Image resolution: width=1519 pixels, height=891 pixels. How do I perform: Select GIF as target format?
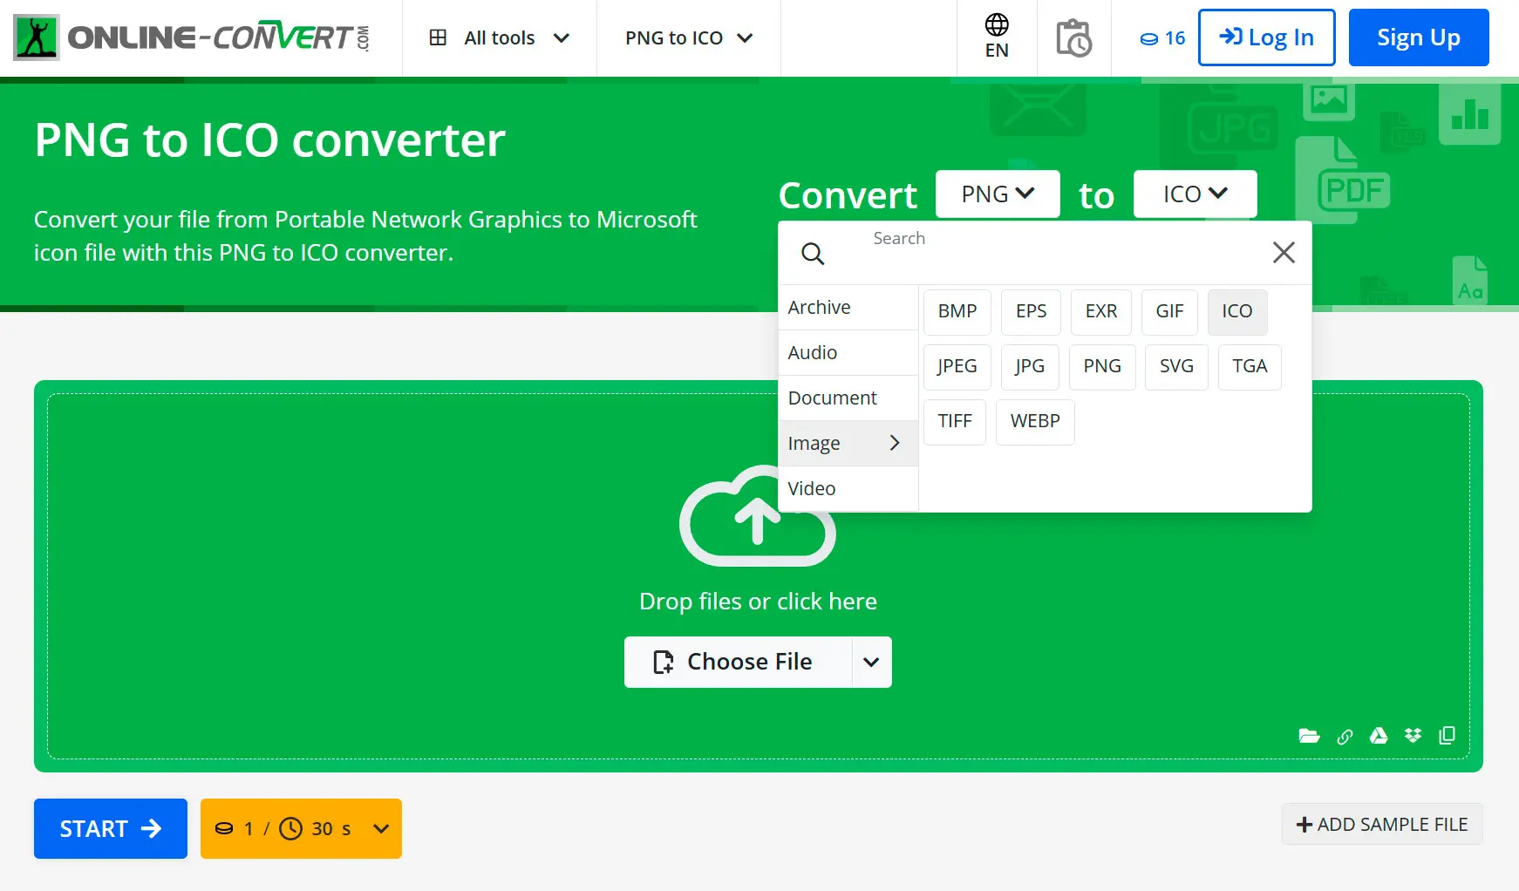(x=1169, y=311)
